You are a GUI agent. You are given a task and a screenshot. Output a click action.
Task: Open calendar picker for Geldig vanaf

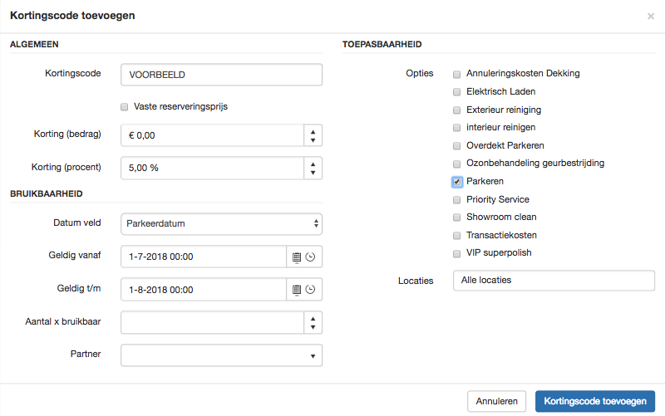pos(297,257)
